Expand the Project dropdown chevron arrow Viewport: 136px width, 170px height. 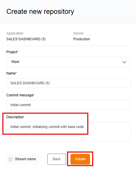(124, 62)
